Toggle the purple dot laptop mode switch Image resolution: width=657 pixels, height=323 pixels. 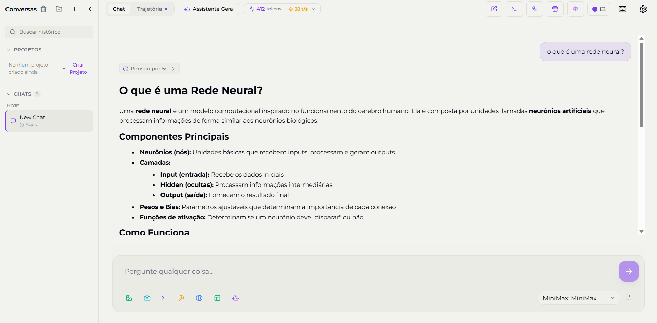pyautogui.click(x=599, y=9)
